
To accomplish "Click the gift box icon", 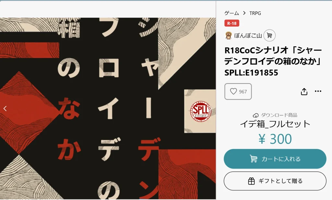I will point(251,181).
